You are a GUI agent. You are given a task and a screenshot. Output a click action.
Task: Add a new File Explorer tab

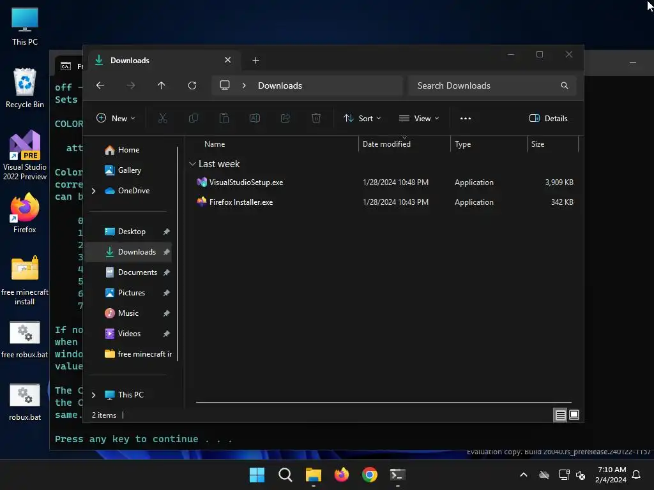(255, 61)
